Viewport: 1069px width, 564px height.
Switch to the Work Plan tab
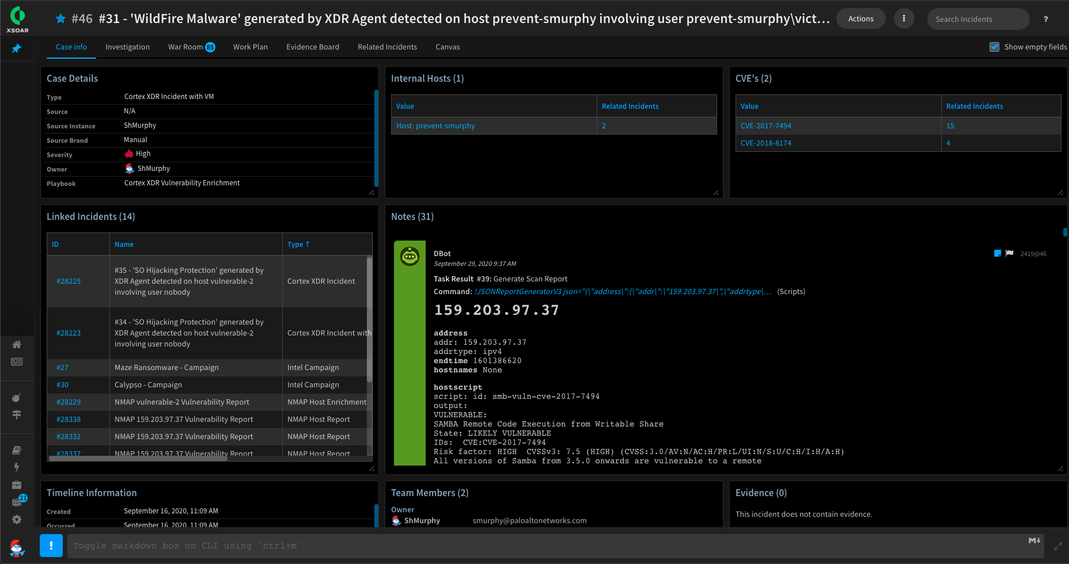point(251,47)
